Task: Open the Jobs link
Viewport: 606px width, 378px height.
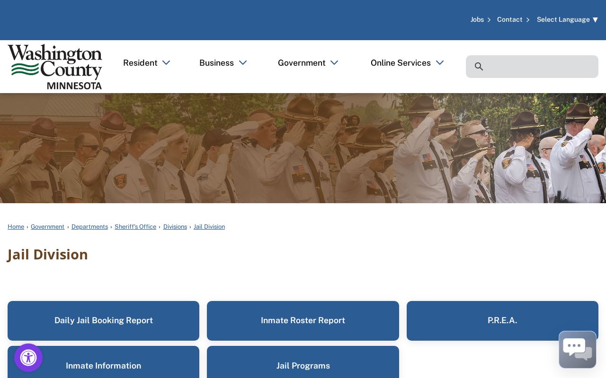Action: coord(477,19)
